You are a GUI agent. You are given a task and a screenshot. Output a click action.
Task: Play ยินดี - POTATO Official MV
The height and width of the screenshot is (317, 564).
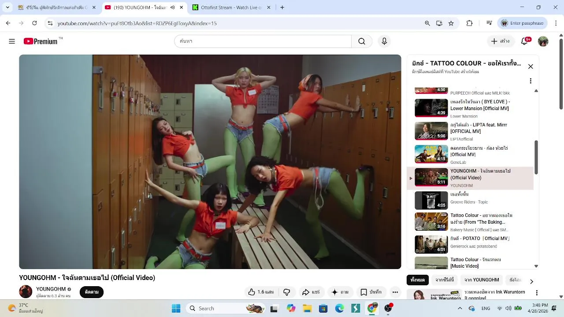(470, 244)
